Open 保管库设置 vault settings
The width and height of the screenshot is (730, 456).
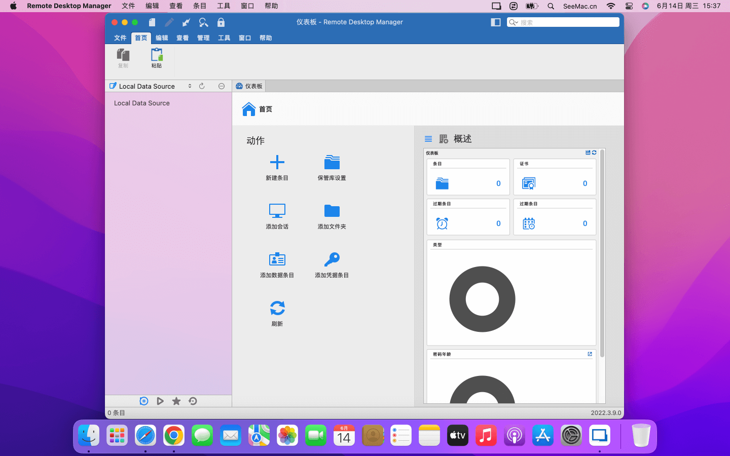[x=332, y=163]
